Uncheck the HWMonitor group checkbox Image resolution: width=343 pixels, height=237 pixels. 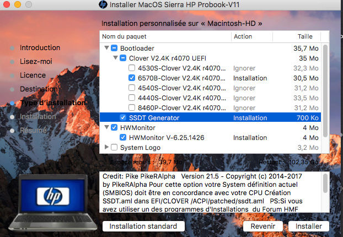(x=114, y=127)
